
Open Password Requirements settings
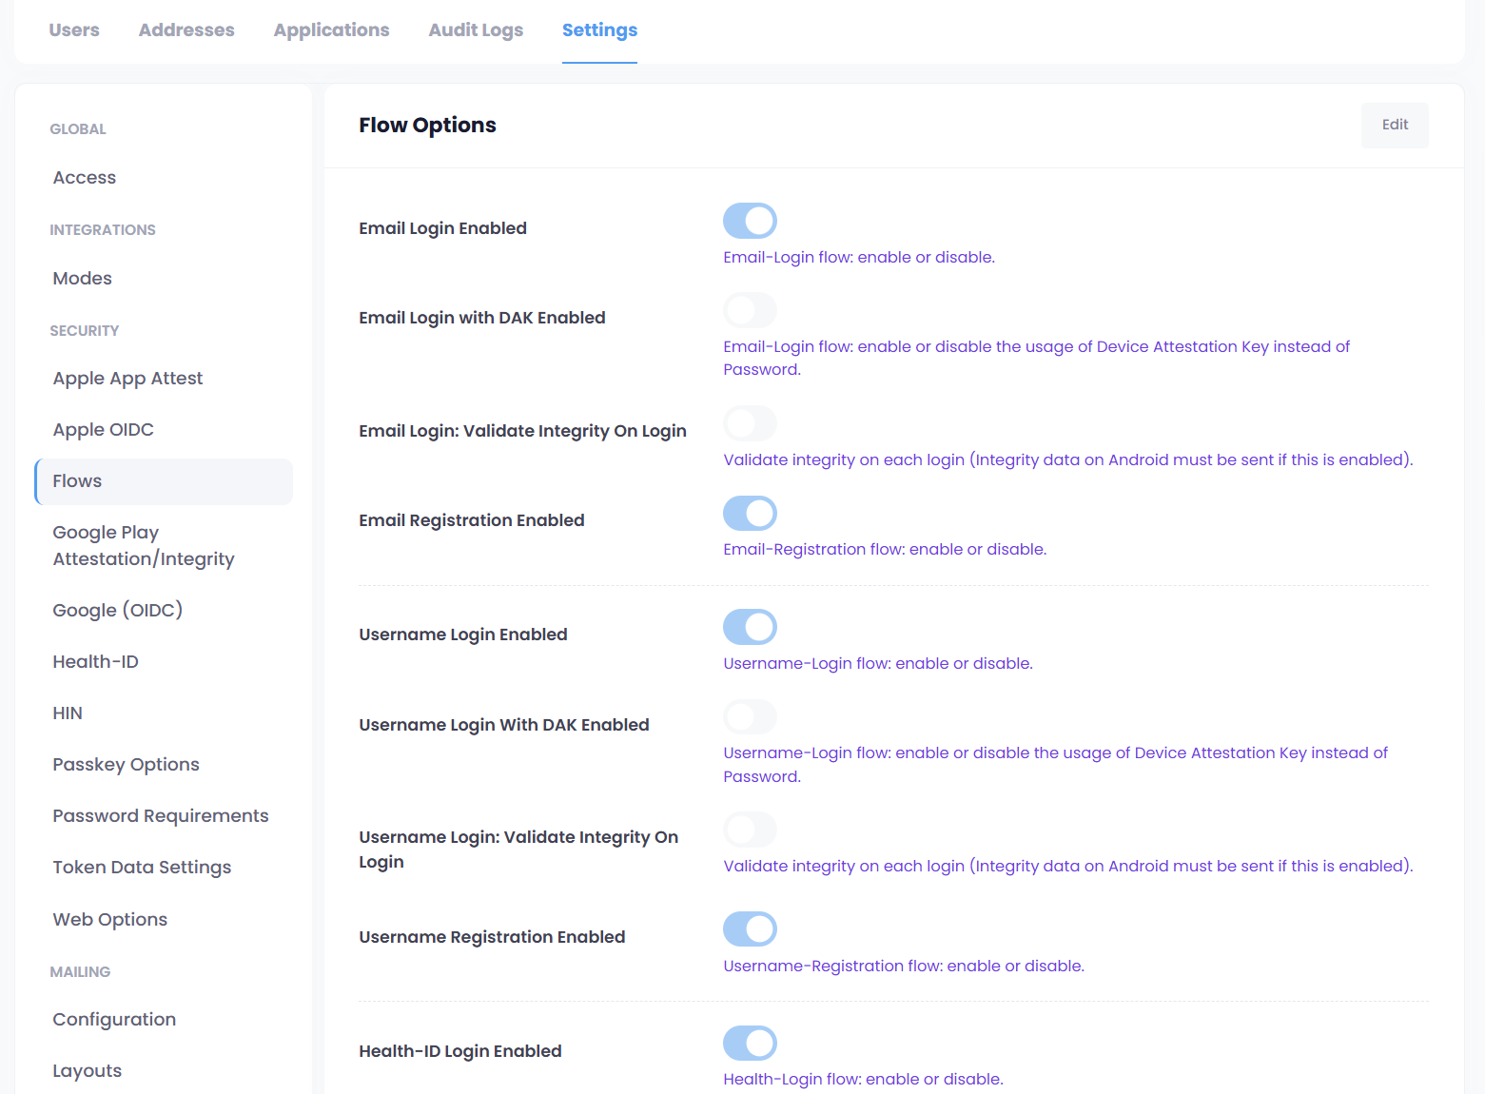pyautogui.click(x=161, y=816)
